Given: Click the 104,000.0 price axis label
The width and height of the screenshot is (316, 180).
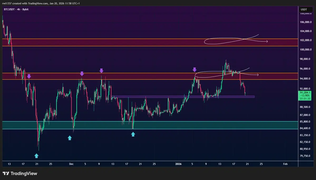Looking at the screenshot, I should pos(306,31).
